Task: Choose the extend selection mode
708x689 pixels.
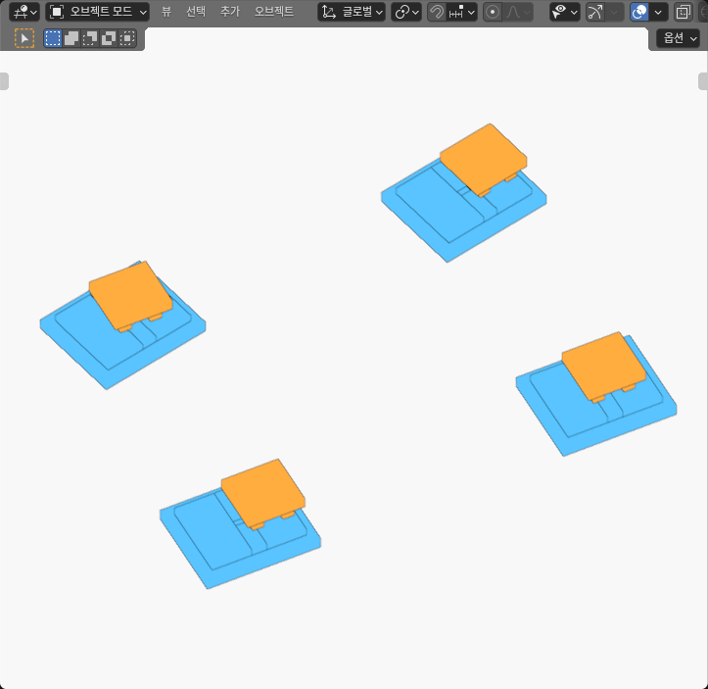Action: (x=71, y=38)
